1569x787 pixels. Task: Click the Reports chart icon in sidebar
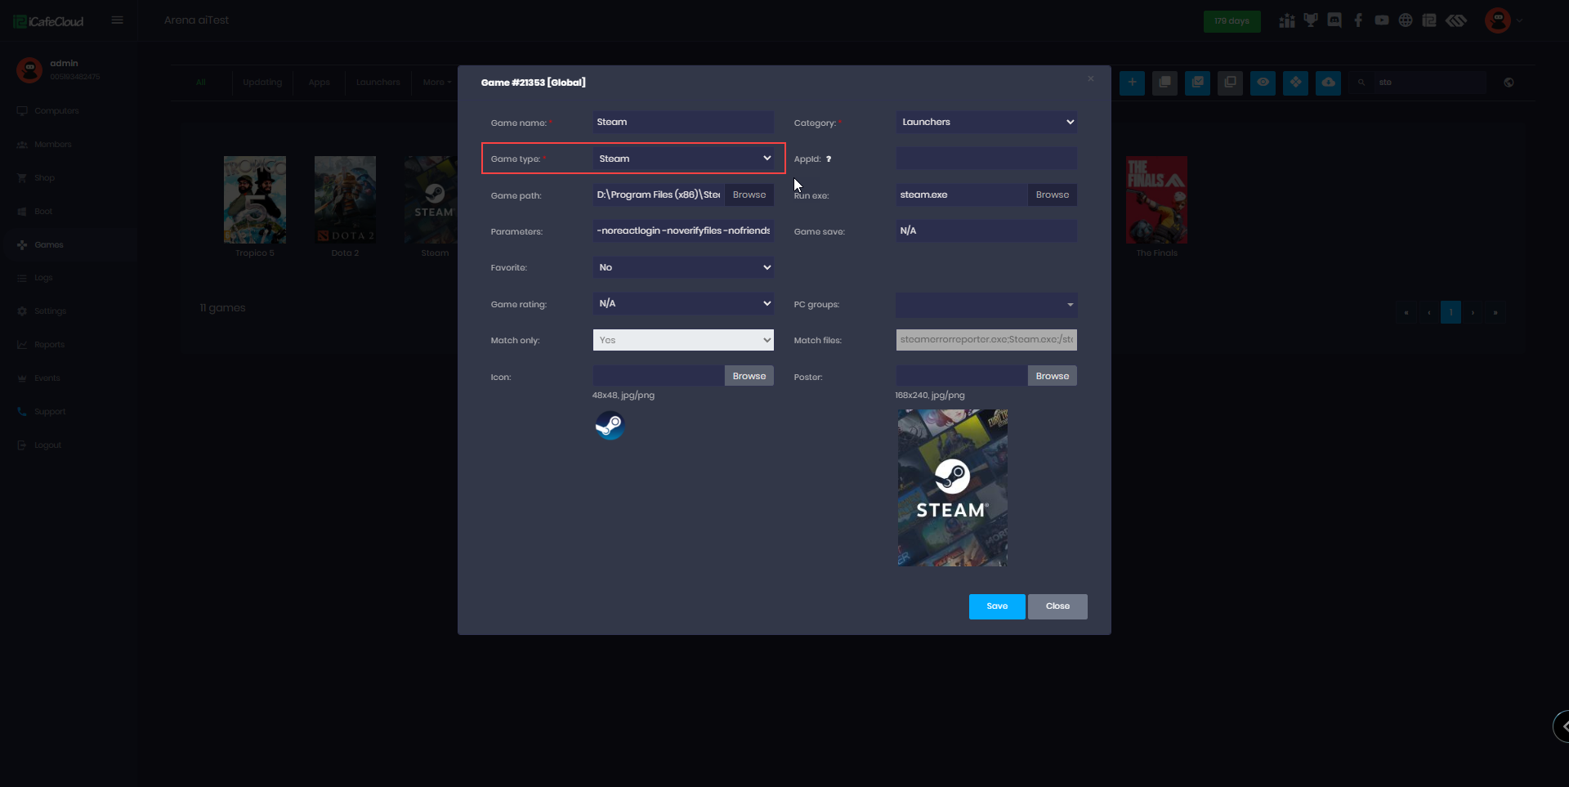[22, 345]
